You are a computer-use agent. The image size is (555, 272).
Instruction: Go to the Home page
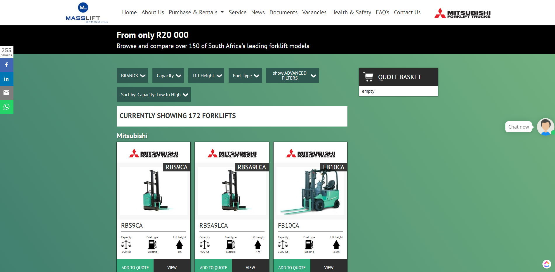coord(129,12)
